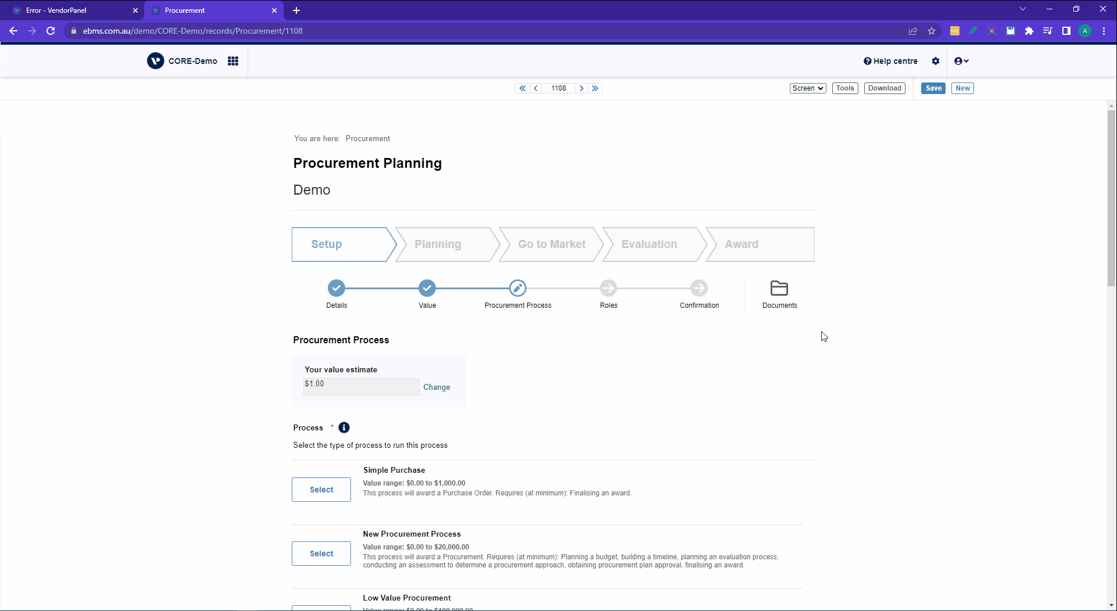Click the CORE-Demo logo icon
The image size is (1117, 611).
[155, 61]
